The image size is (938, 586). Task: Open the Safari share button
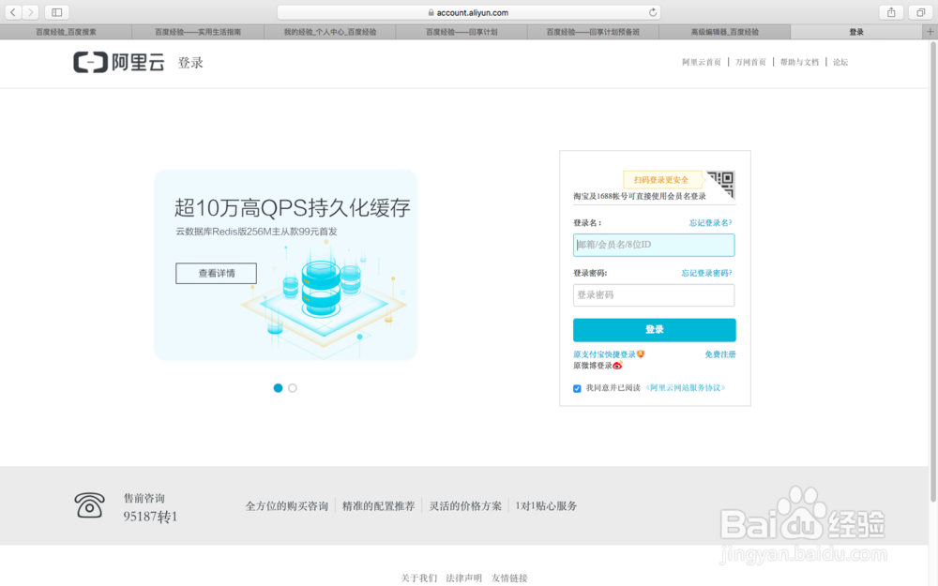coord(891,12)
